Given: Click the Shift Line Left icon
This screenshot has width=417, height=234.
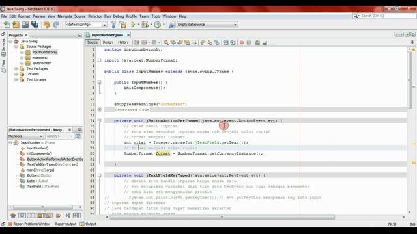Looking at the screenshot, I should (226, 42).
